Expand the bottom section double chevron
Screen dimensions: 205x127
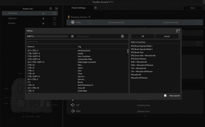click(x=145, y=116)
